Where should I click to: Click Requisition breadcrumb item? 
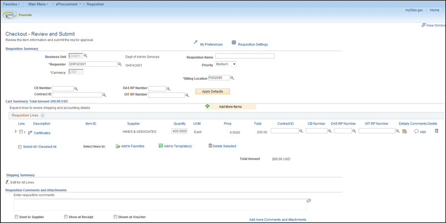tap(95, 4)
